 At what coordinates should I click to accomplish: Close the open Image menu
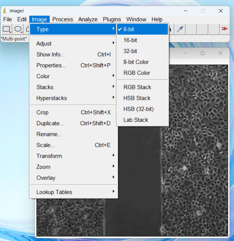click(x=39, y=19)
